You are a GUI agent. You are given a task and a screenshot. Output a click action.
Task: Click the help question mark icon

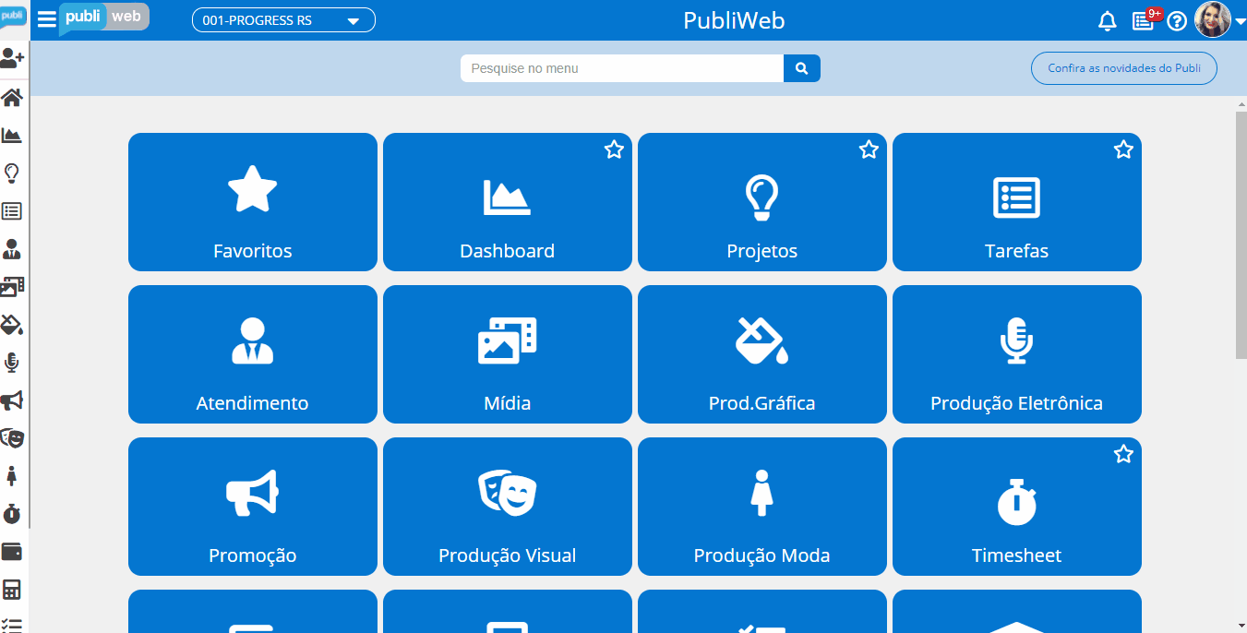pos(1177,21)
